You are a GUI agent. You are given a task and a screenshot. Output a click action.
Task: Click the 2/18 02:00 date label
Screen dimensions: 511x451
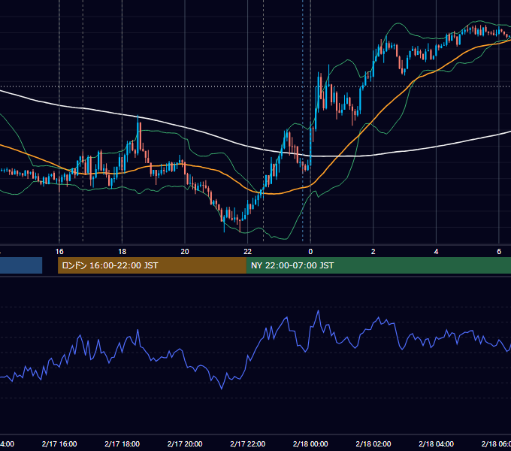click(373, 443)
